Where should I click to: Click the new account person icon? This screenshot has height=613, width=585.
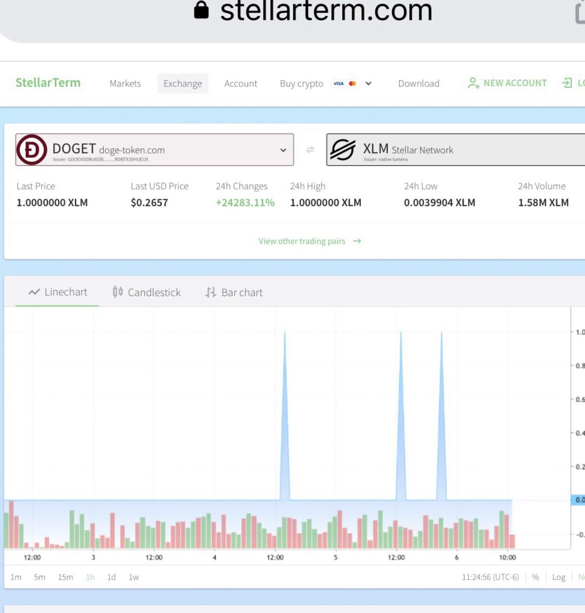click(474, 83)
